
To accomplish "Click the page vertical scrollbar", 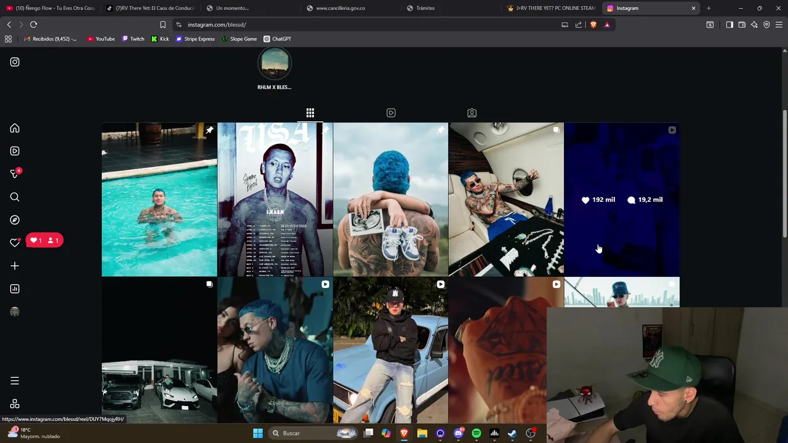I will pos(784,174).
